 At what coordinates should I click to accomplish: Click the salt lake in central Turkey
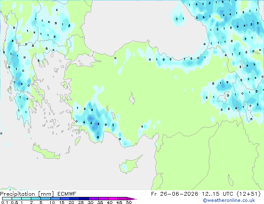(132, 99)
